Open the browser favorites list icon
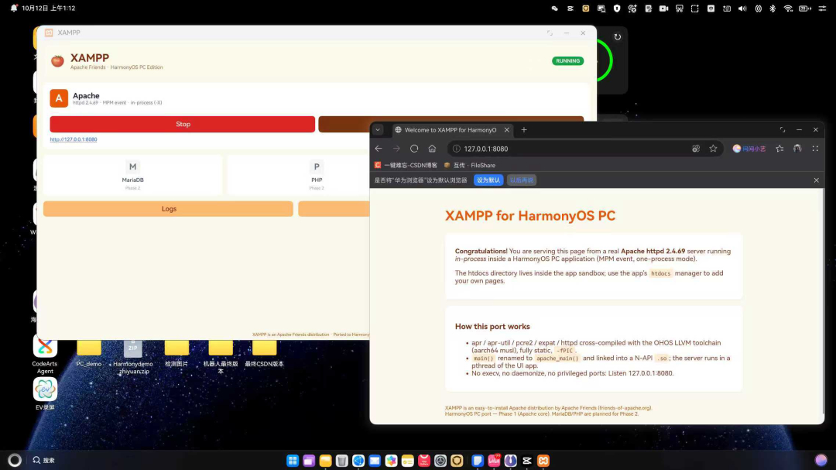836x470 pixels. pyautogui.click(x=779, y=149)
